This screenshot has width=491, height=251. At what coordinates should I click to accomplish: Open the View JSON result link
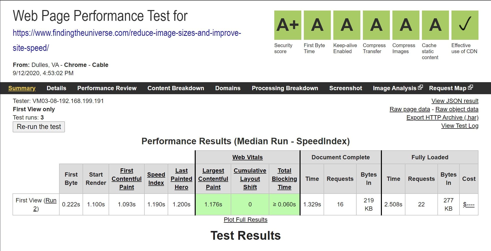point(455,101)
